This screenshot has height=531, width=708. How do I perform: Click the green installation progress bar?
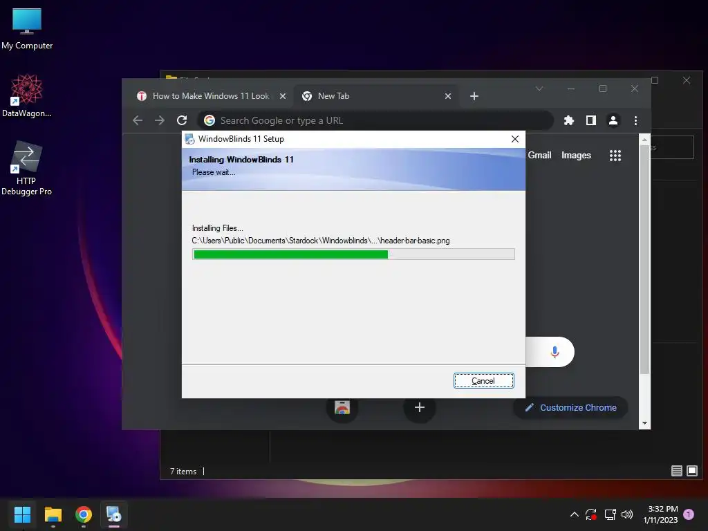353,254
